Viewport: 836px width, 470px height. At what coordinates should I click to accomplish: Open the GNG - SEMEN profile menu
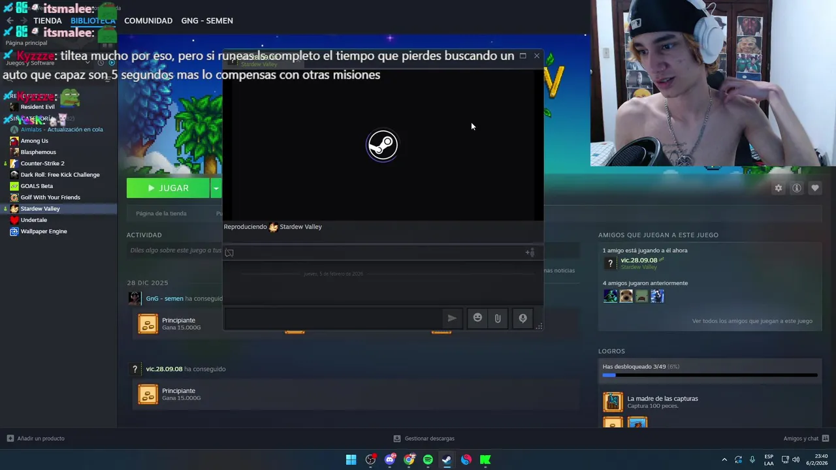pos(207,21)
